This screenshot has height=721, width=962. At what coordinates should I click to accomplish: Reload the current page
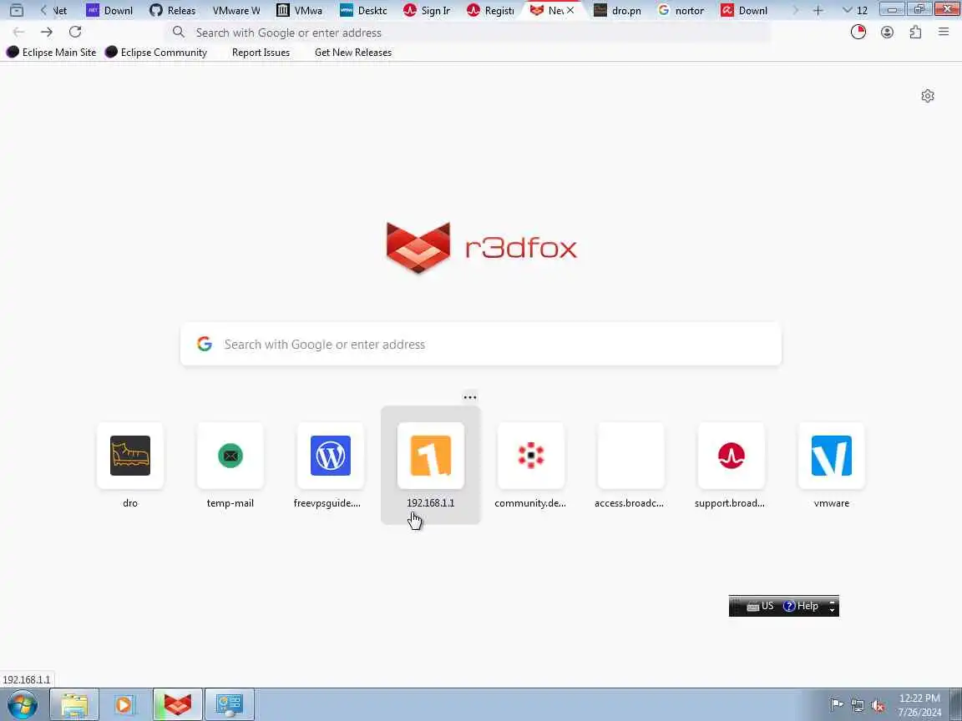coord(75,32)
